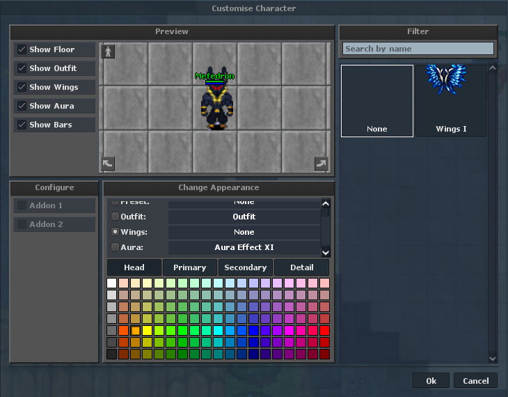Focus the Search by name filter field
Viewport: 508px width, 397px height.
point(418,49)
